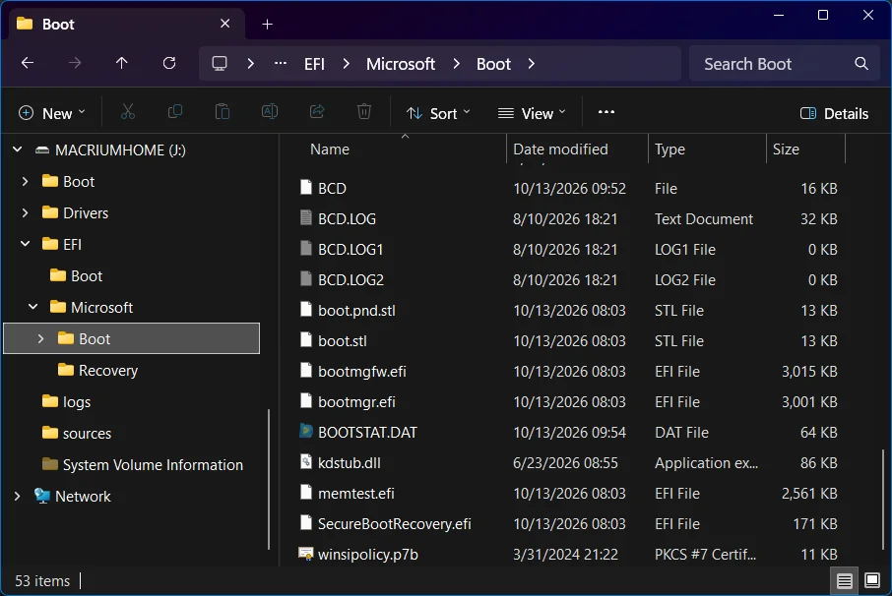Switch to details list view icon

pos(844,580)
